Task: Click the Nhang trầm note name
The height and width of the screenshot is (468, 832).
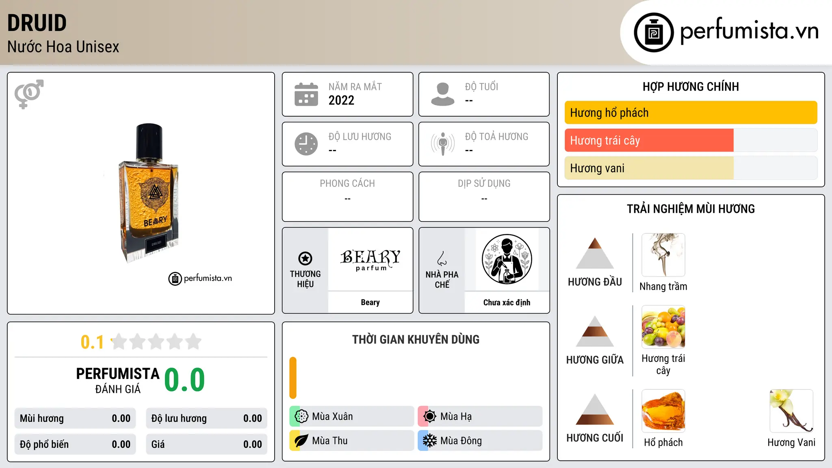Action: pos(663,286)
